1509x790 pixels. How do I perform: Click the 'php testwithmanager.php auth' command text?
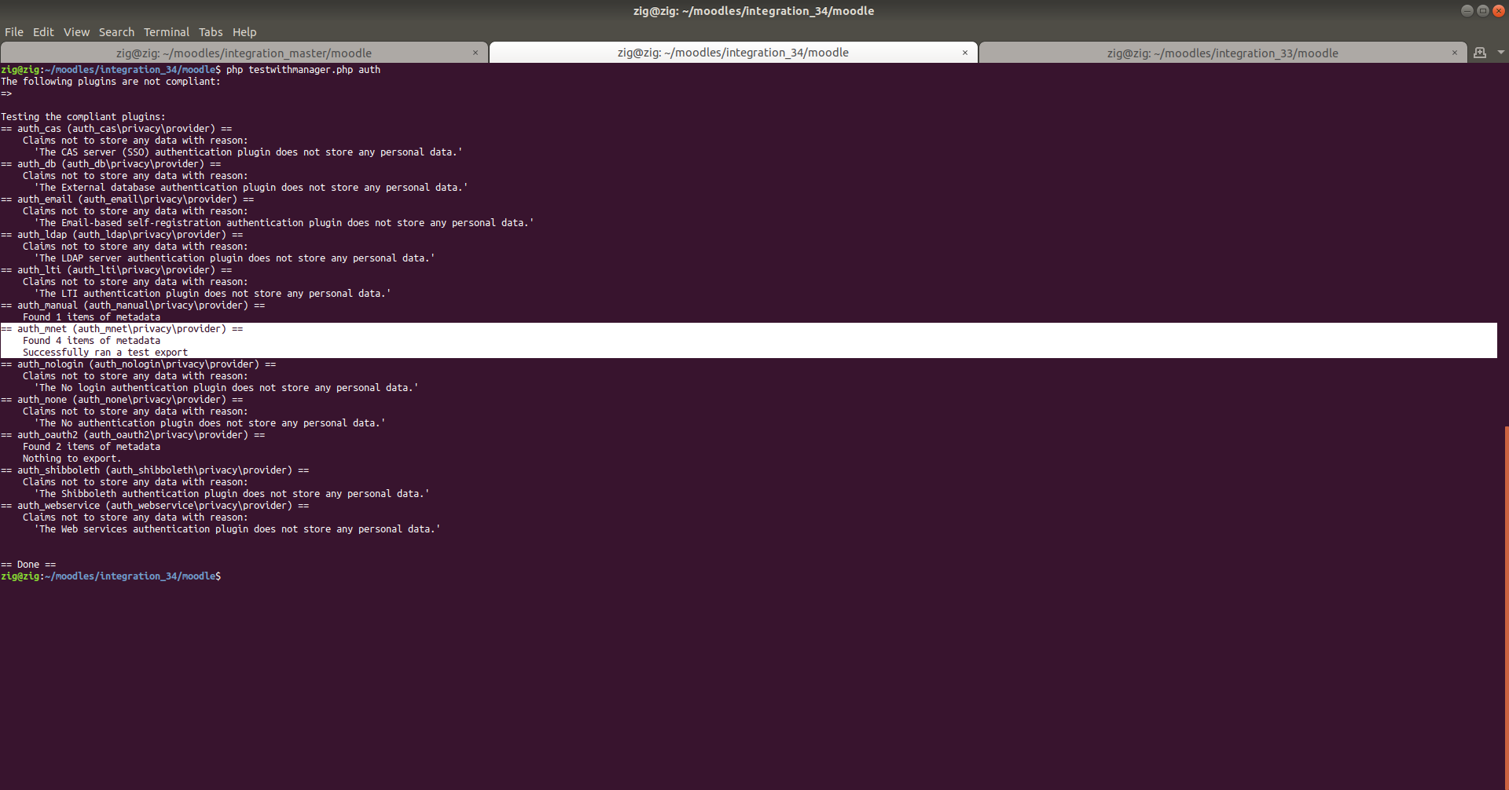click(x=303, y=70)
